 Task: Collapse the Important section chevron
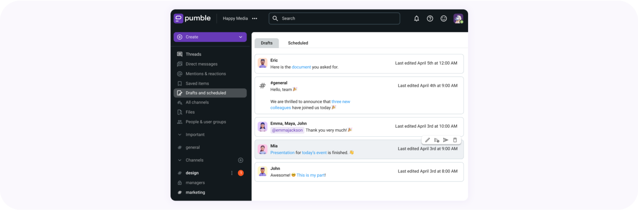(x=180, y=135)
